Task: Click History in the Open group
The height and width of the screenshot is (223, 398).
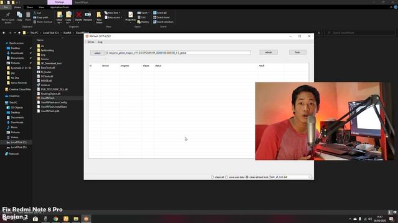Action: (143, 22)
